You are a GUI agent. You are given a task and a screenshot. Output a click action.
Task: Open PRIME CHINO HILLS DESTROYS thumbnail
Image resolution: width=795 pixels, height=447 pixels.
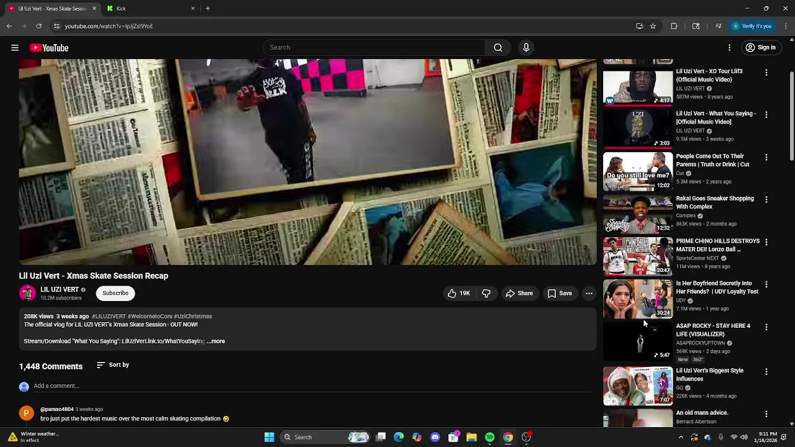point(638,256)
